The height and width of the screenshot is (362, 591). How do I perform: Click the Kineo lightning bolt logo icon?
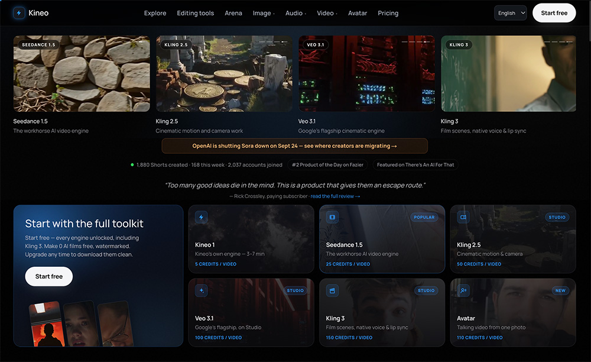click(19, 13)
